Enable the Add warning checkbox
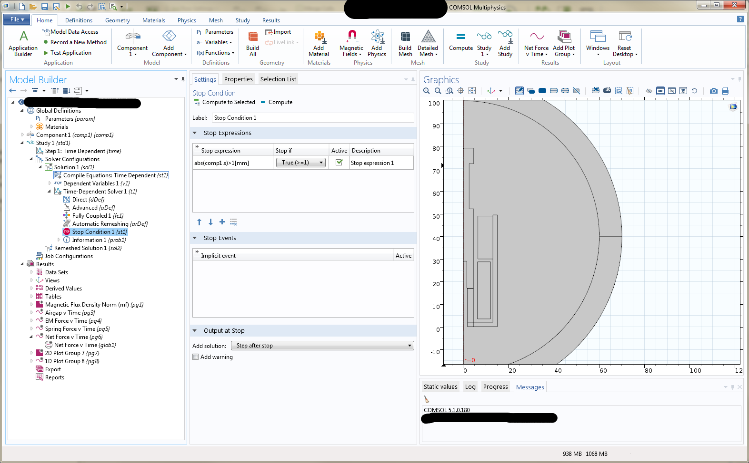The height and width of the screenshot is (463, 749). (x=196, y=357)
